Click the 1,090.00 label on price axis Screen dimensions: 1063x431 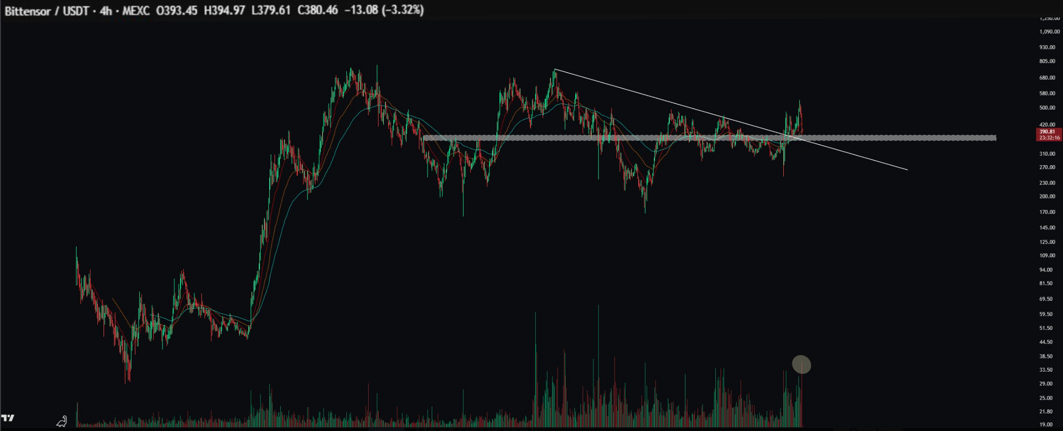point(1049,32)
